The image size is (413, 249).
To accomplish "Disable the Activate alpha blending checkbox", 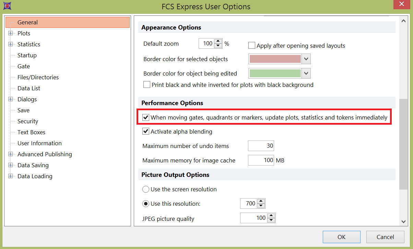I will 146,132.
